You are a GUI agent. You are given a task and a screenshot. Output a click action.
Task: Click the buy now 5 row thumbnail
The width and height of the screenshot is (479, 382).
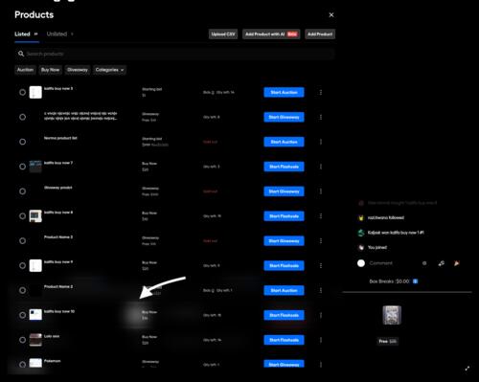pyautogui.click(x=35, y=92)
